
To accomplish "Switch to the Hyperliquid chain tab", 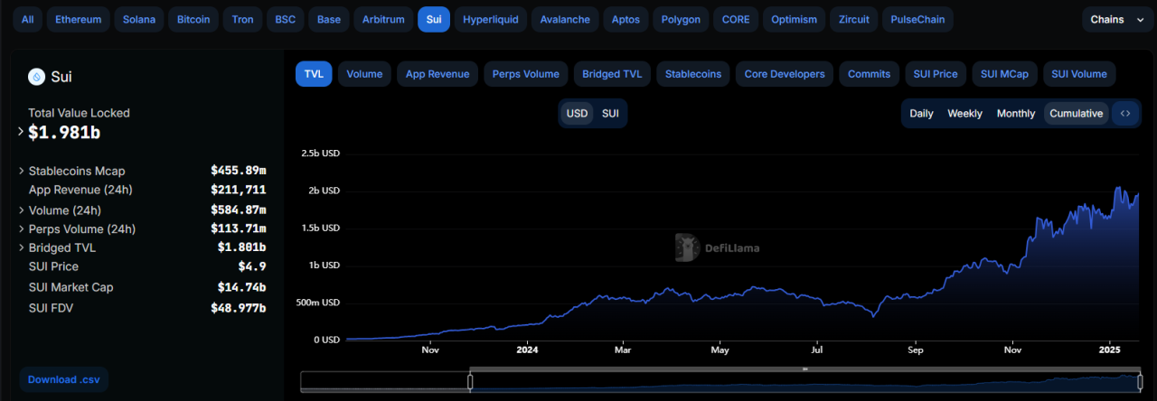I will (x=491, y=19).
